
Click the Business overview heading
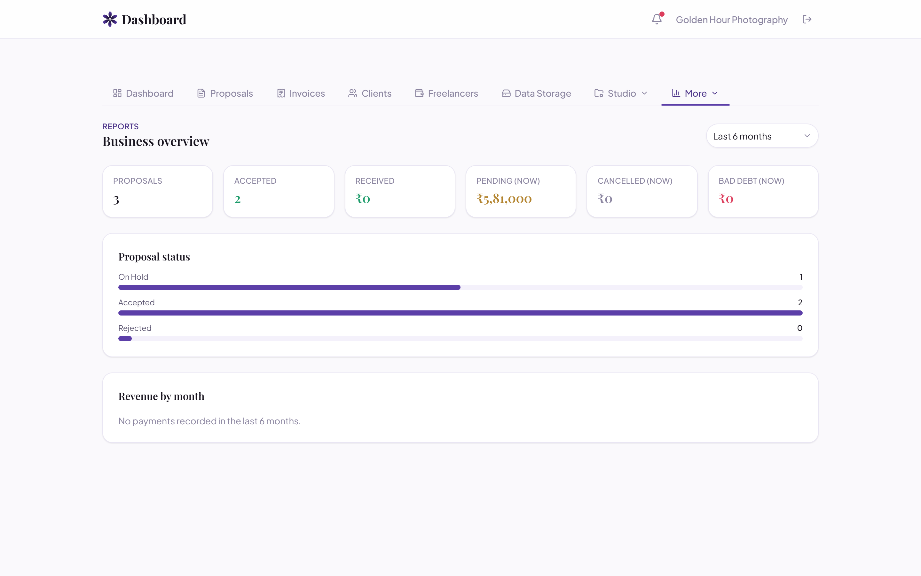pos(156,141)
